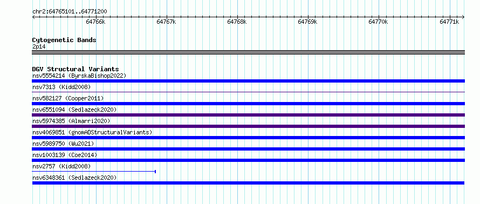This screenshot has width=480, height=204.
Task: Select the nsv5989750 (Wu2021) label
Action: [63, 144]
